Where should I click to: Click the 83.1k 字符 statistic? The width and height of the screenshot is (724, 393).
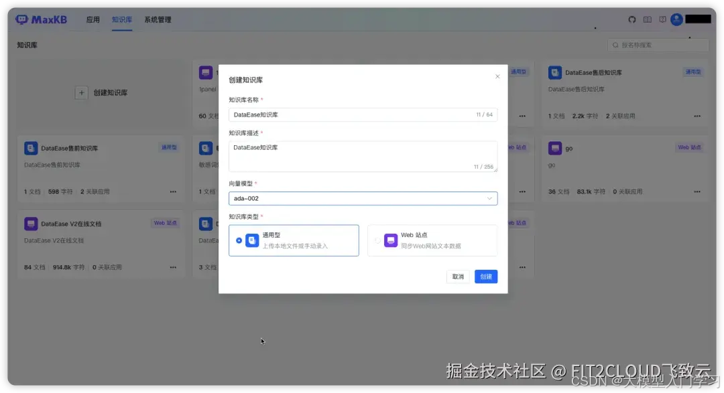coord(591,191)
